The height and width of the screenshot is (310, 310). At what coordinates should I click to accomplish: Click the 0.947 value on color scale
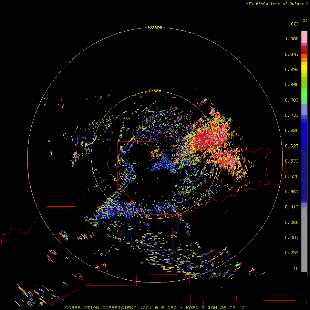coord(292,54)
